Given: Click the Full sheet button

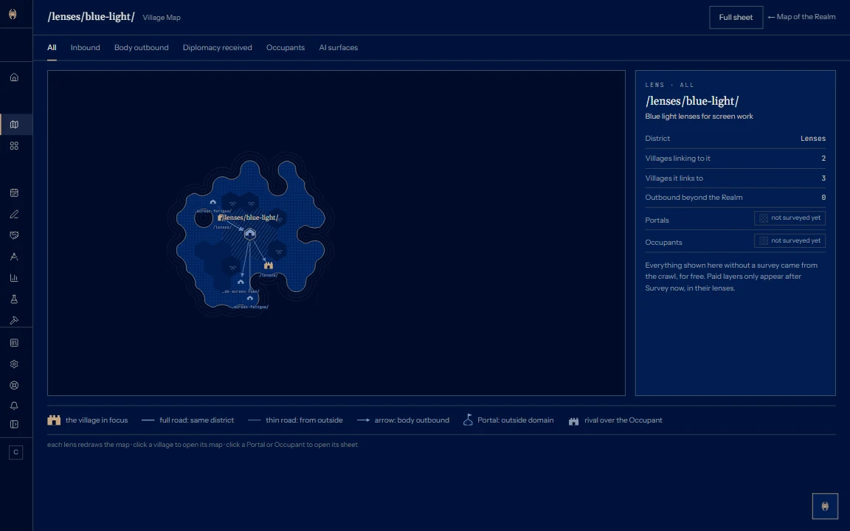Looking at the screenshot, I should click(x=736, y=18).
